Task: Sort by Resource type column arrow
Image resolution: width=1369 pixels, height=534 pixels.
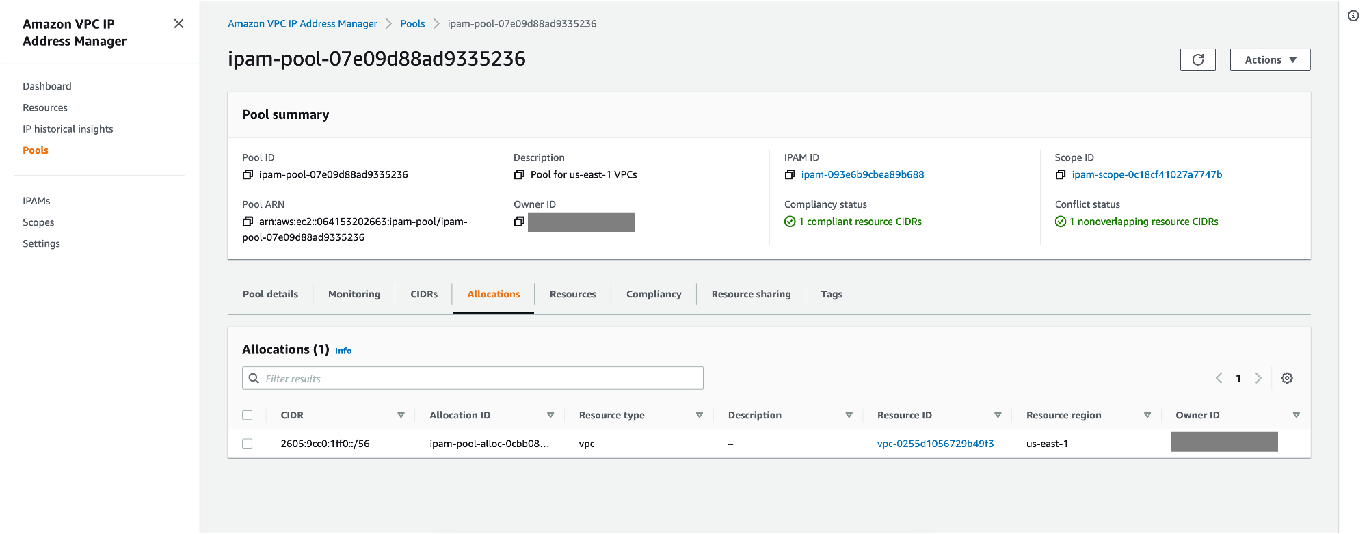Action: (700, 416)
